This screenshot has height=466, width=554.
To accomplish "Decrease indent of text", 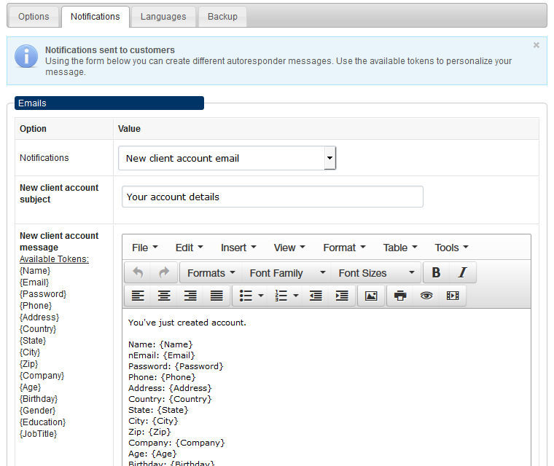I will point(316,296).
